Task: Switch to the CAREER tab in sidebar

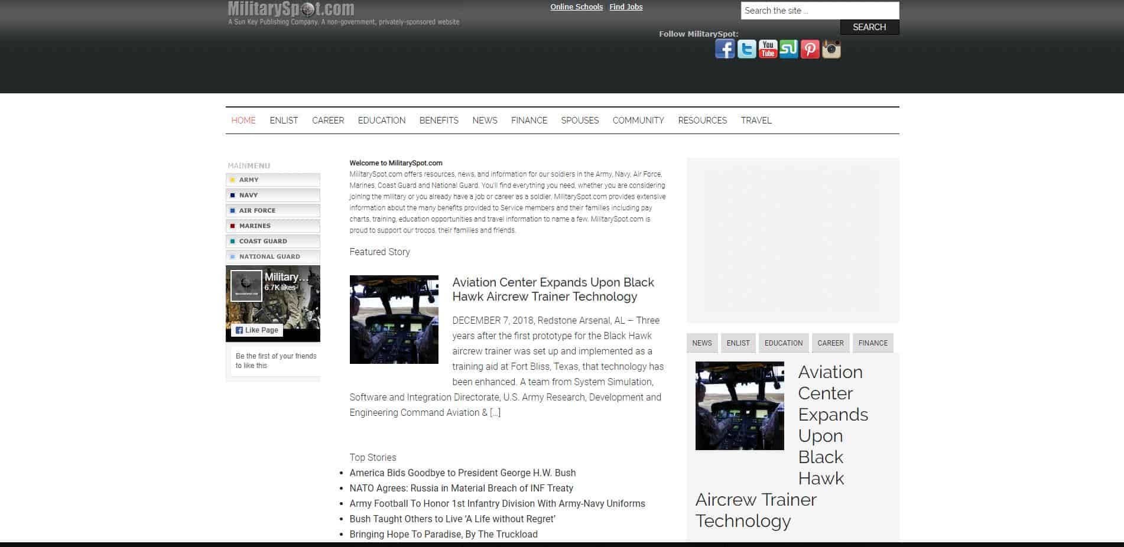Action: coord(830,343)
